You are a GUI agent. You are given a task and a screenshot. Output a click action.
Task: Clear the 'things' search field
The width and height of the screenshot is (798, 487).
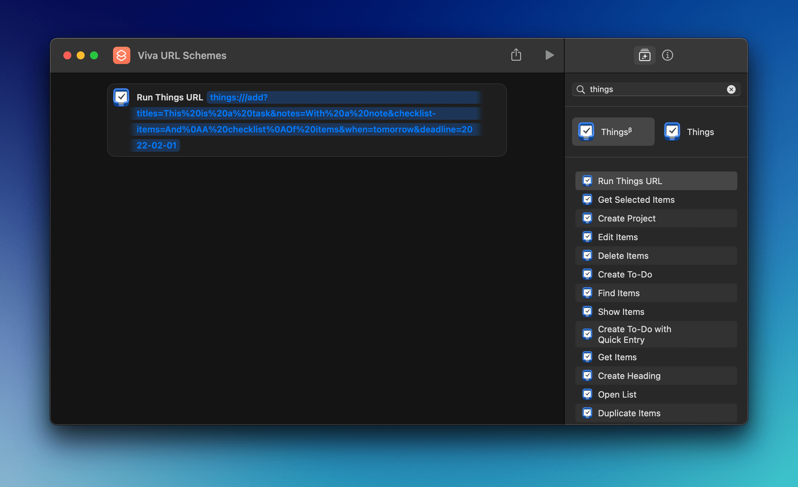[731, 89]
